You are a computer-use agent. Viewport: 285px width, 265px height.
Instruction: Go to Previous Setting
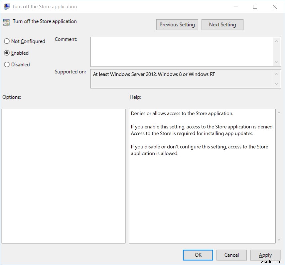pyautogui.click(x=177, y=25)
